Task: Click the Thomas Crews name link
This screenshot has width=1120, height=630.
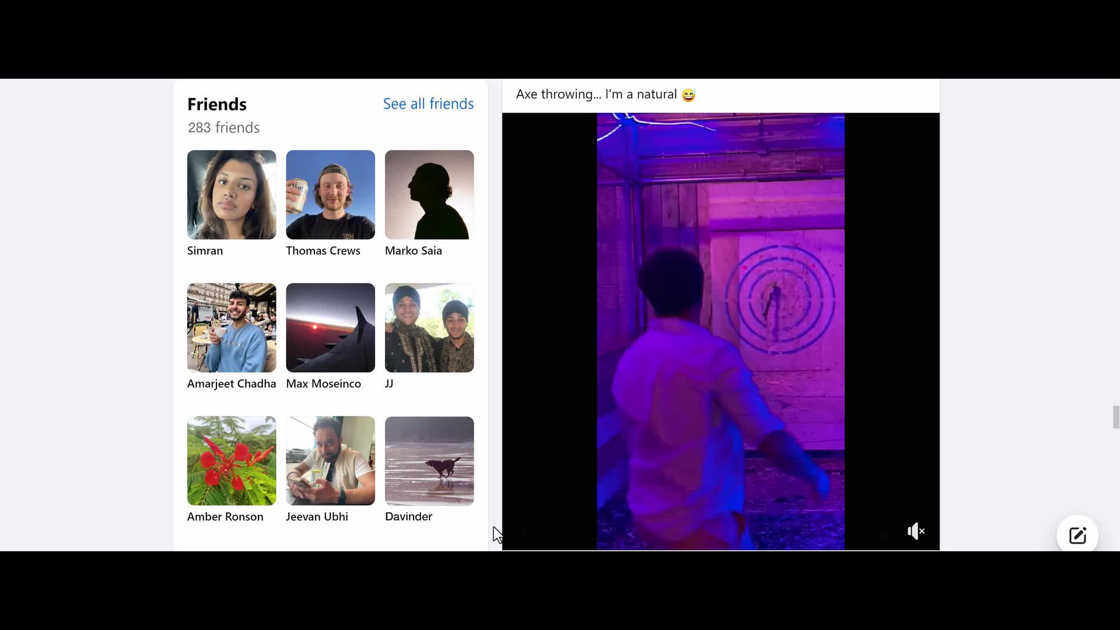Action: point(323,251)
